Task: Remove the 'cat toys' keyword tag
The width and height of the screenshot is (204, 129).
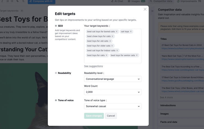Action: [x=131, y=32]
